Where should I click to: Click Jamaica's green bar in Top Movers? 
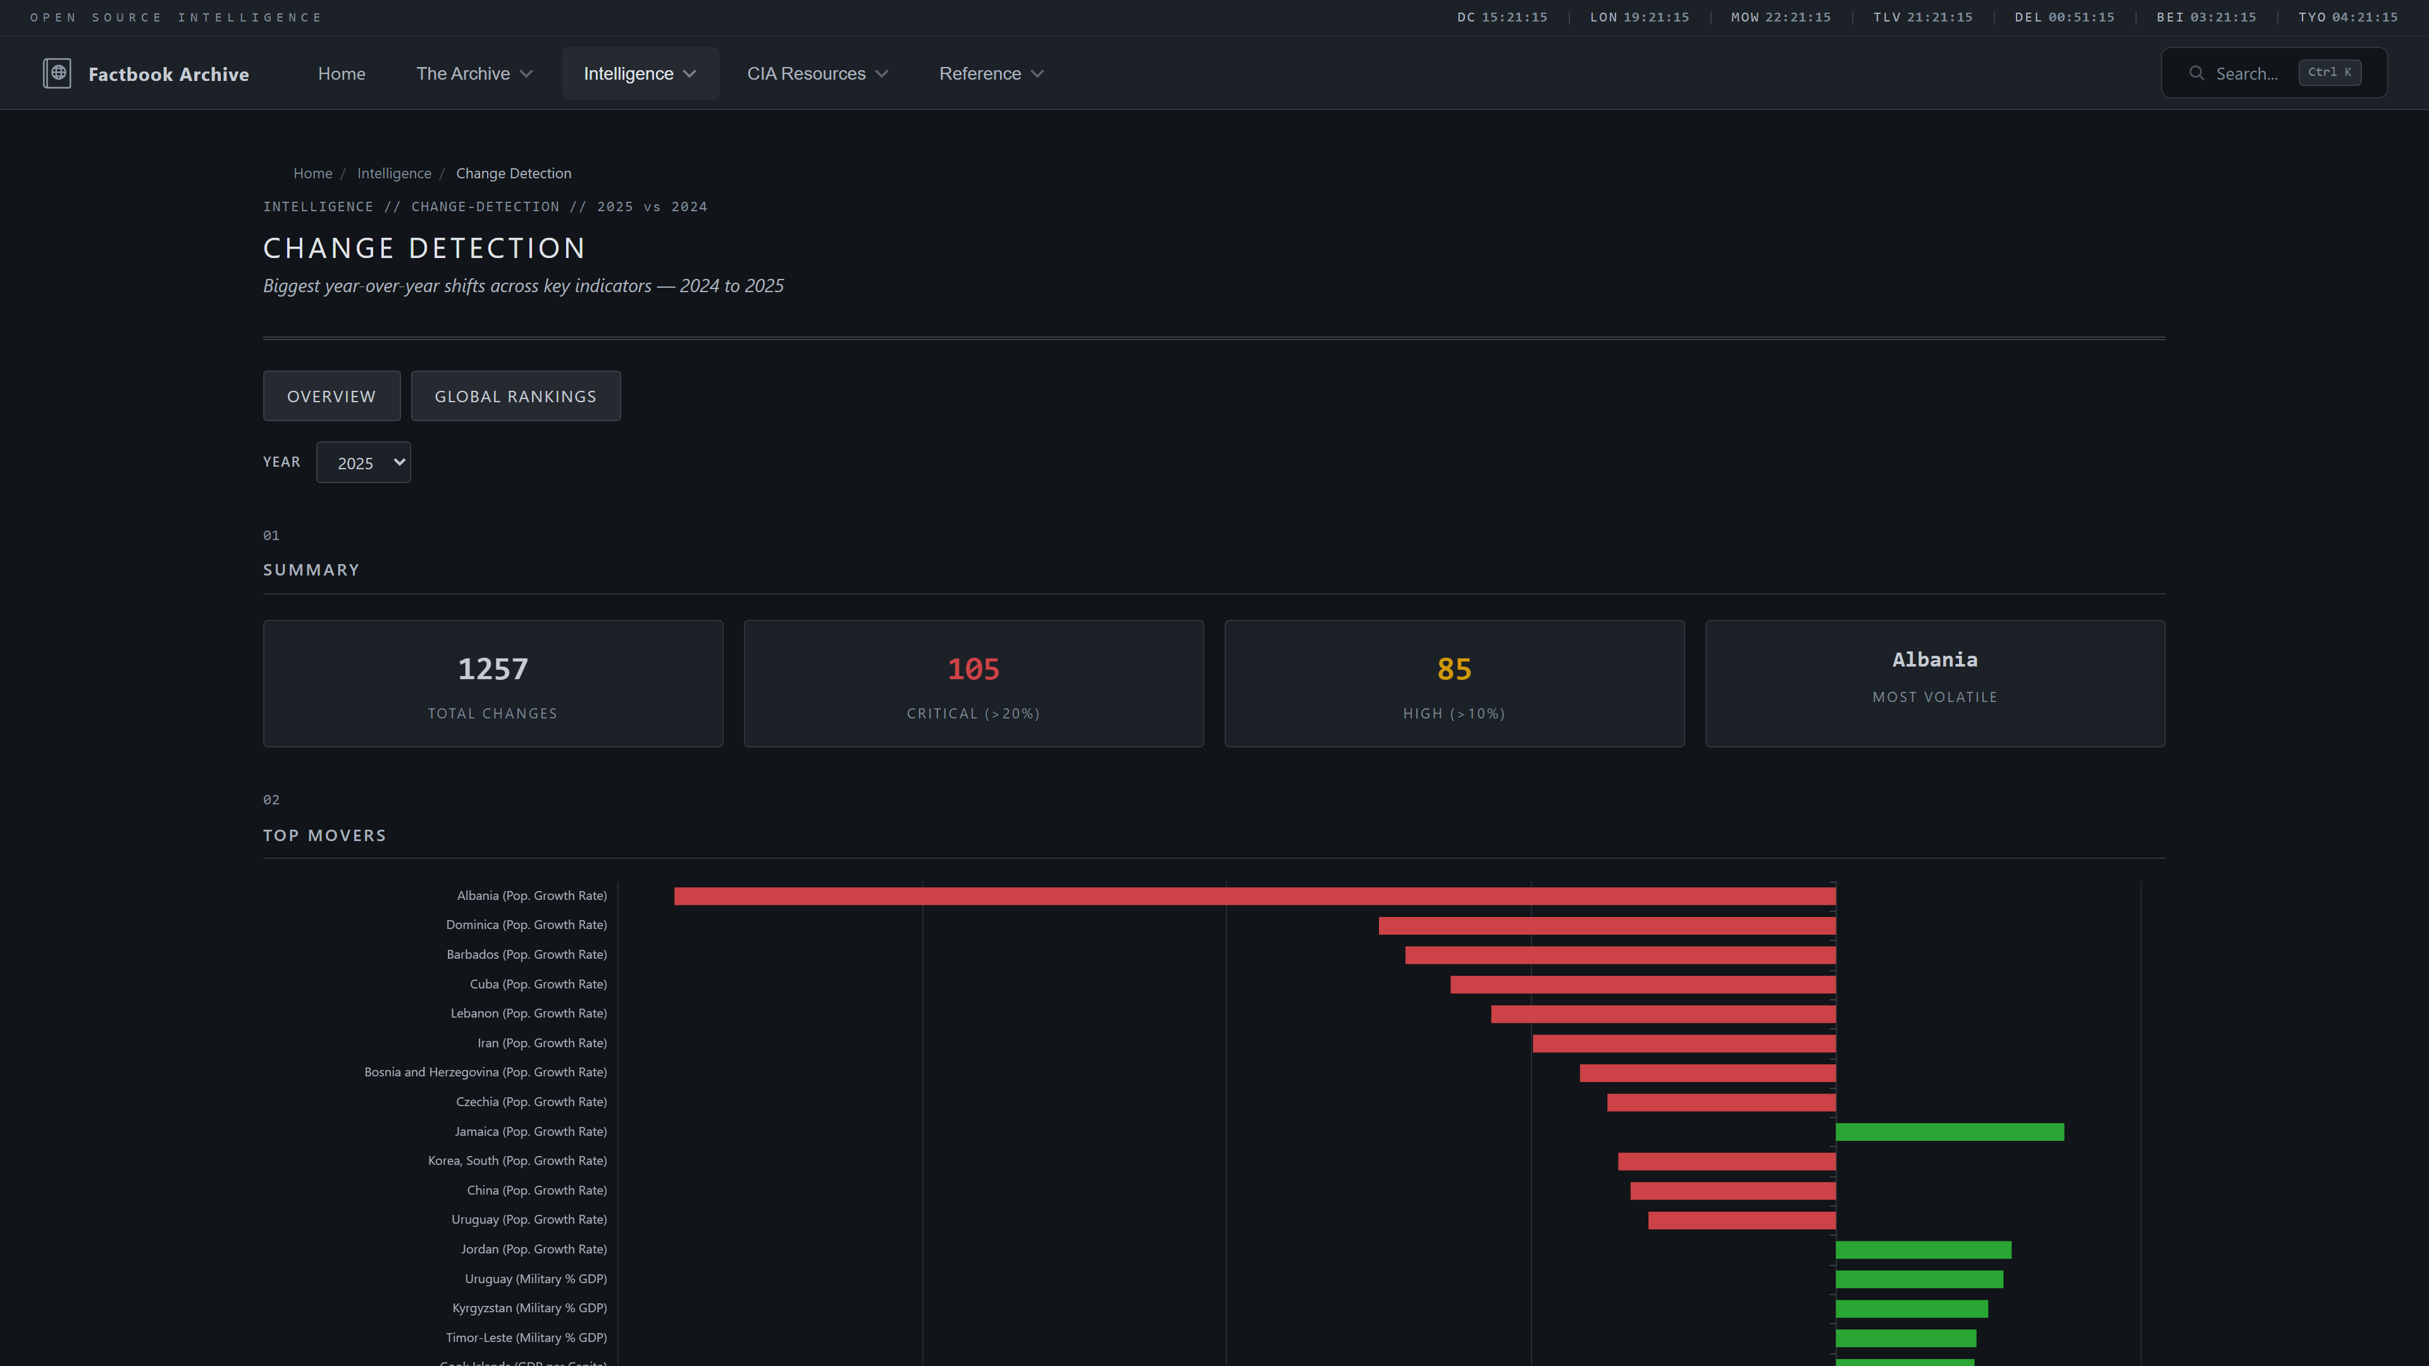[x=1947, y=1131]
